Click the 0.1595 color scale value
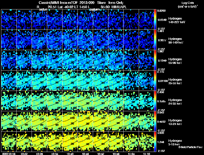The image size is (204, 155). click(162, 101)
